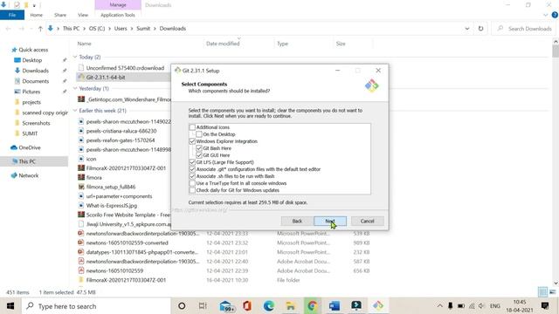Open the Windows Start menu

pos(10,306)
